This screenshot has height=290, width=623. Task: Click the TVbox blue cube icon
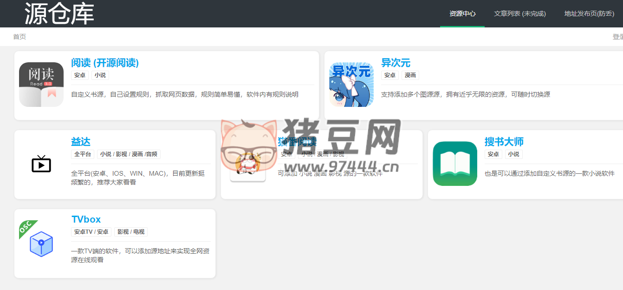click(x=41, y=244)
